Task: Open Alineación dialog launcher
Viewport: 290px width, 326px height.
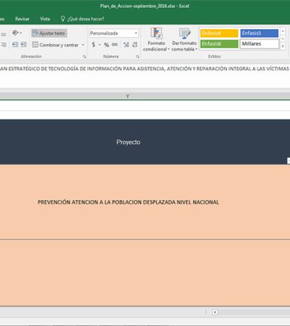Action: tap(84, 57)
